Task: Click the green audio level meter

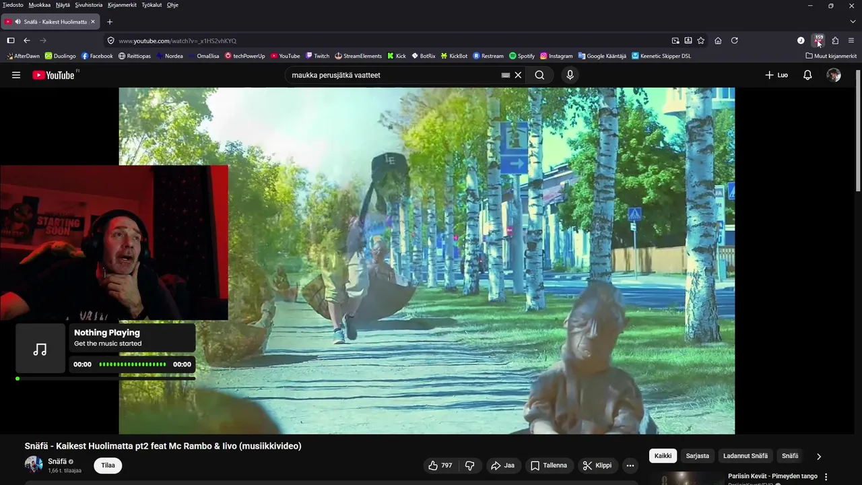Action: tap(133, 364)
